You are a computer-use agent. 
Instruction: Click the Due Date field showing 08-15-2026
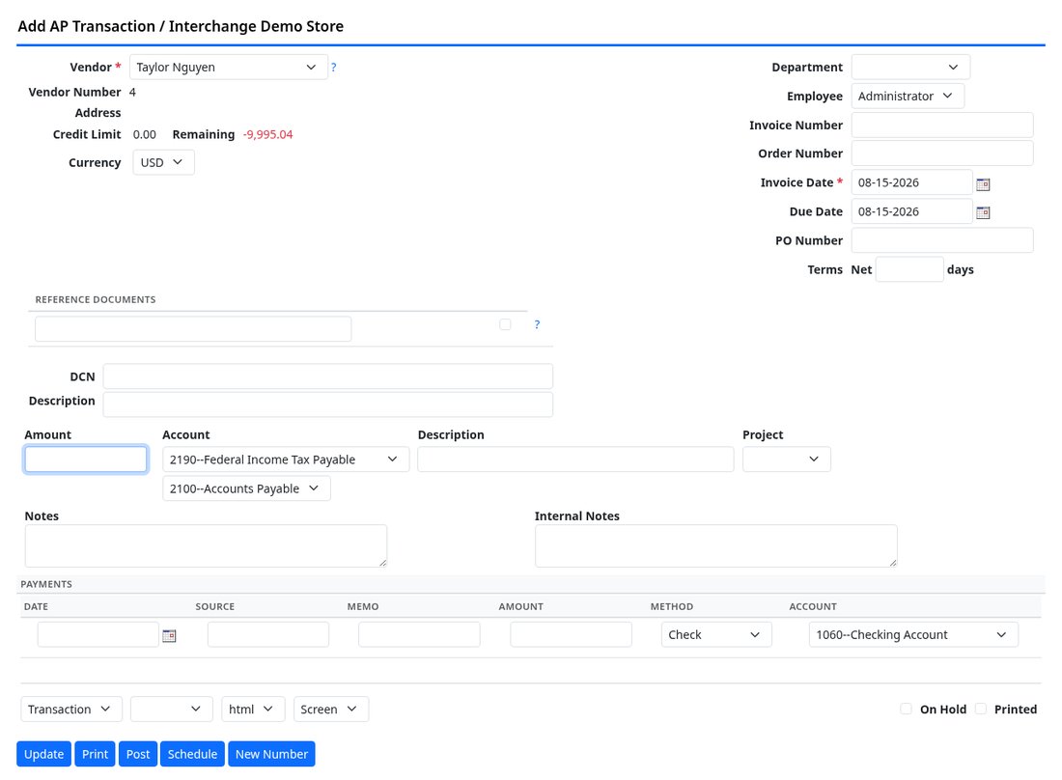[x=911, y=211]
